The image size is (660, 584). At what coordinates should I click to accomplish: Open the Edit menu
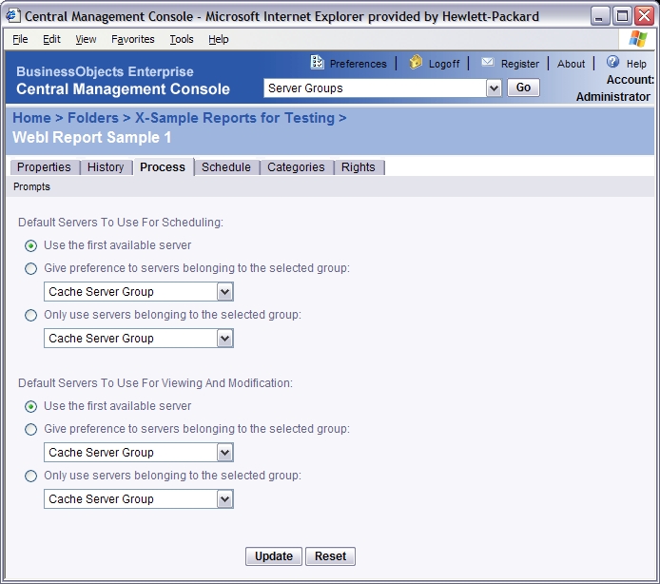(x=51, y=39)
